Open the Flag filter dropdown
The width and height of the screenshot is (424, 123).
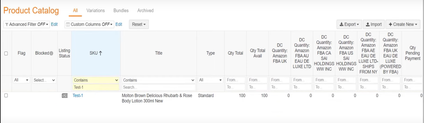point(21,80)
